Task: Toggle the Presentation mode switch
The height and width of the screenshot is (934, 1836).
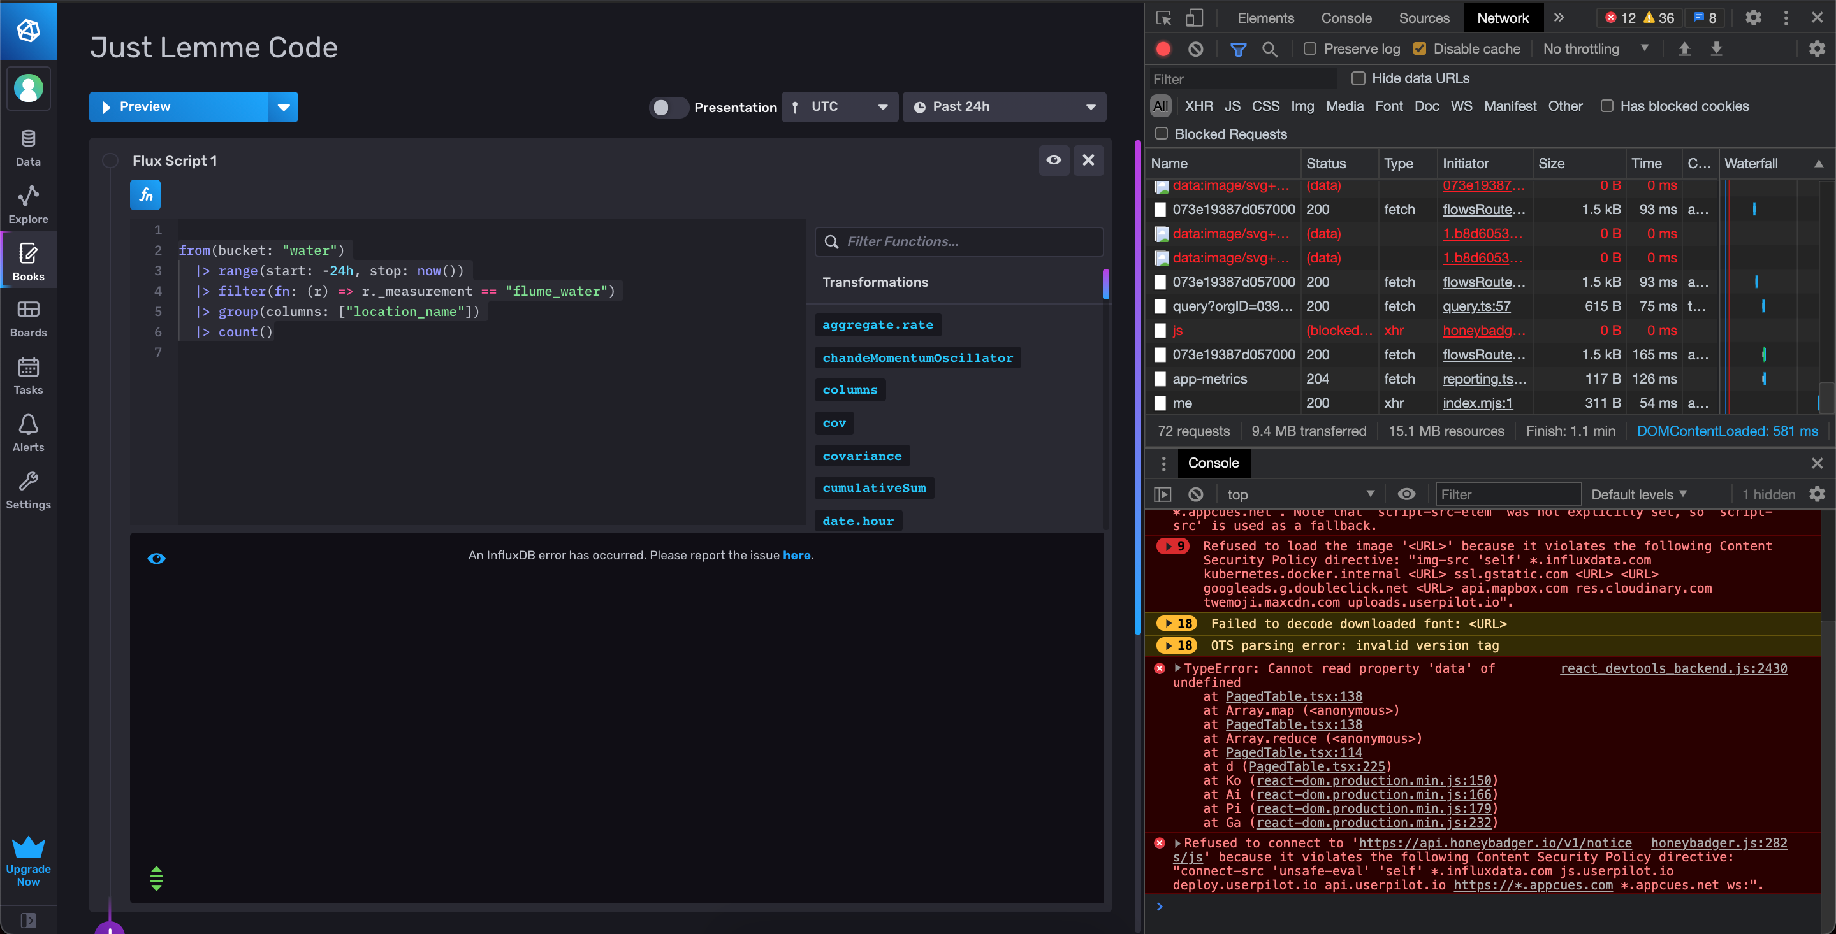Action: pos(667,107)
